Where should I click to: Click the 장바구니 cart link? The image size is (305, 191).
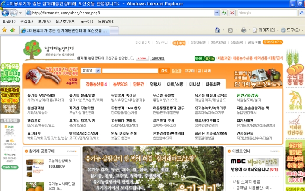(x=161, y=43)
